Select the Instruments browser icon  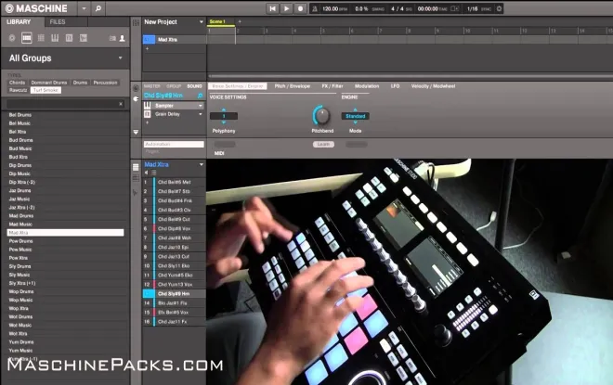pyautogui.click(x=55, y=38)
